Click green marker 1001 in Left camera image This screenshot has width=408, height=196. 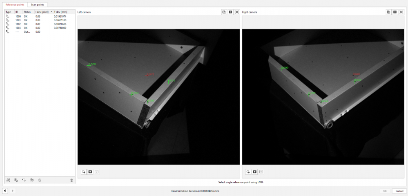[x=169, y=82]
